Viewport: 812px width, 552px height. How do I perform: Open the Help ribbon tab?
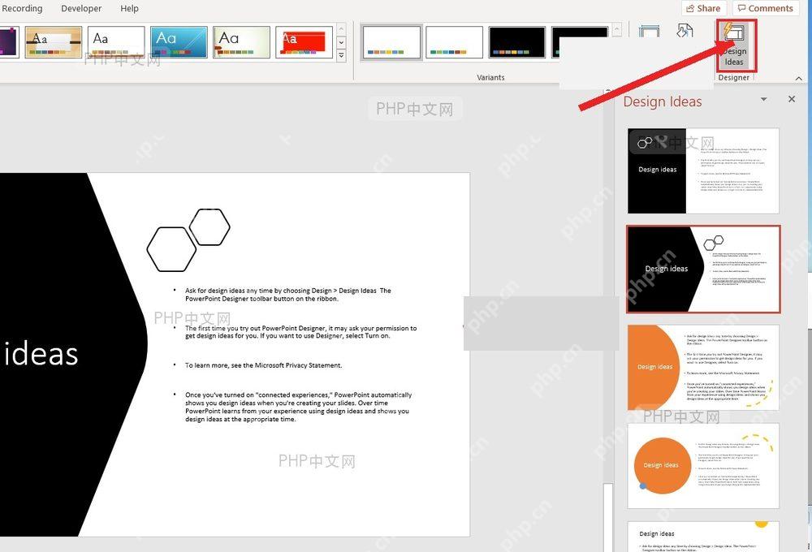(x=129, y=8)
